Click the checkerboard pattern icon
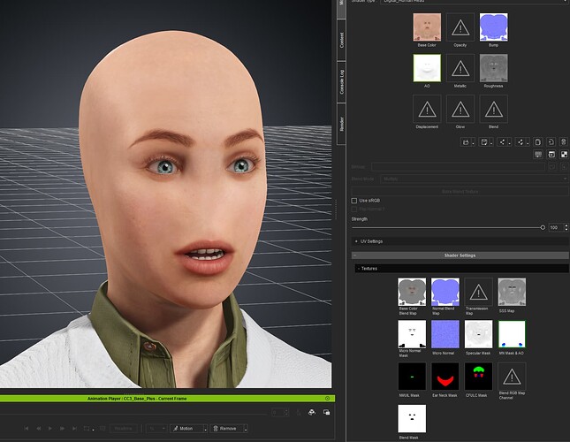 pos(564,155)
